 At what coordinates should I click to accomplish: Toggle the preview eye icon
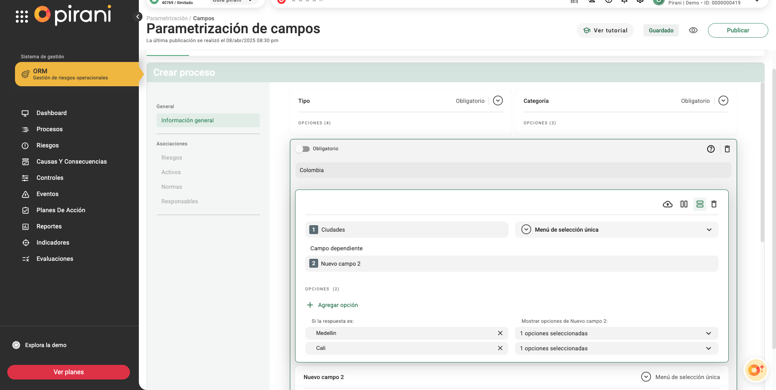(x=693, y=30)
